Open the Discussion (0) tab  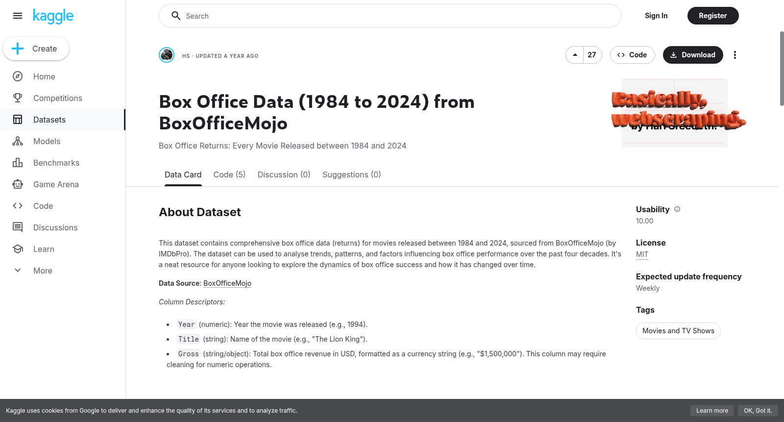284,174
